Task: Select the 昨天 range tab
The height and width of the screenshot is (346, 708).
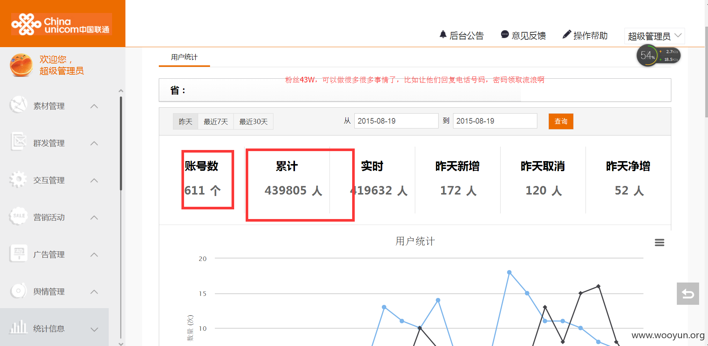Action: [186, 121]
